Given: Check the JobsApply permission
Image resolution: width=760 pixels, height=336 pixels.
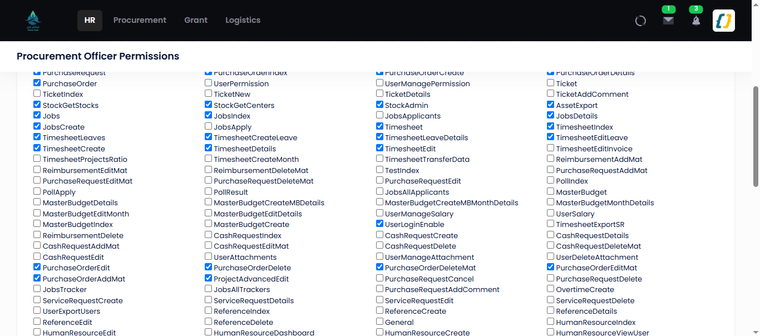Looking at the screenshot, I should point(209,126).
